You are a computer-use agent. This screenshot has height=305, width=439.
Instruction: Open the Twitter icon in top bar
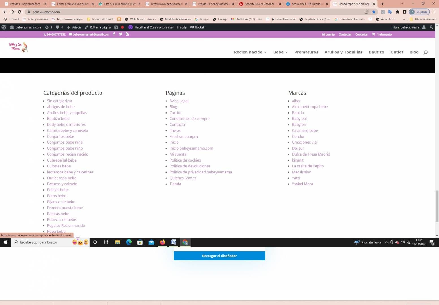click(x=121, y=34)
